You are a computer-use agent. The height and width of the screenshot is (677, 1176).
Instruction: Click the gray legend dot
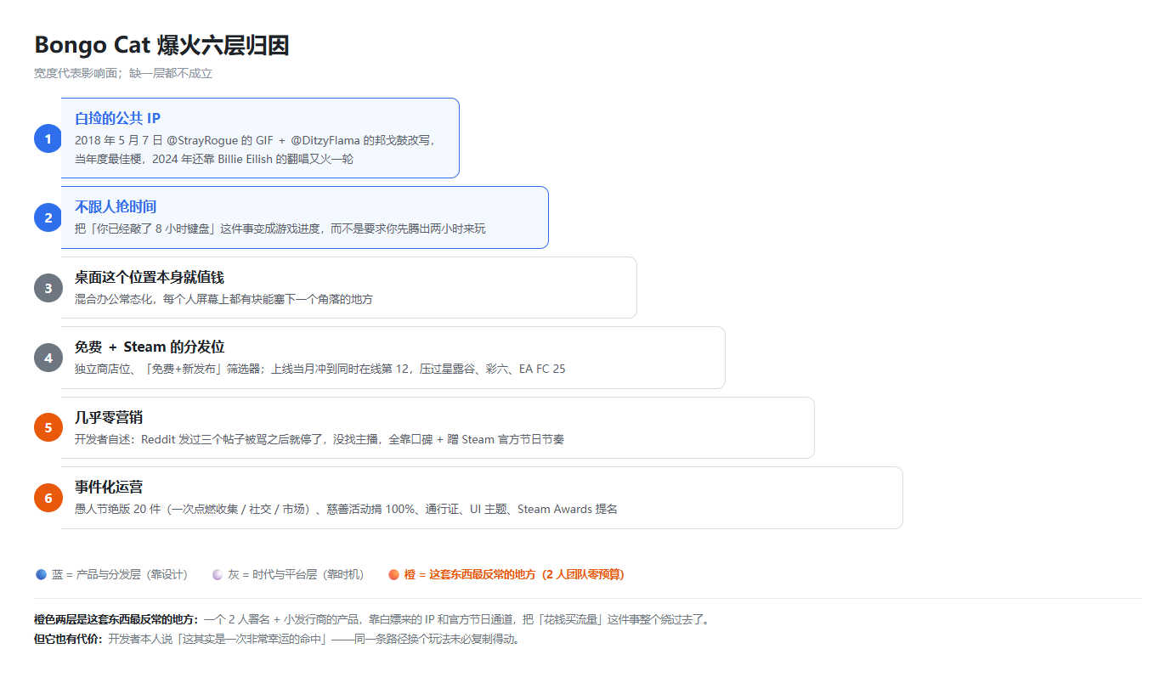pos(218,574)
